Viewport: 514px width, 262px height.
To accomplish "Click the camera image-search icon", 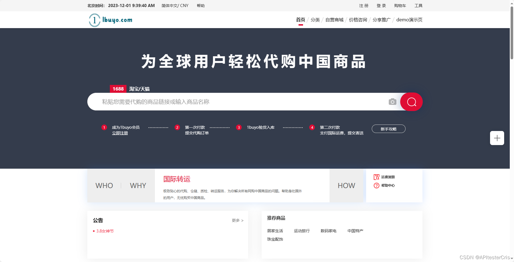I will tap(392, 102).
